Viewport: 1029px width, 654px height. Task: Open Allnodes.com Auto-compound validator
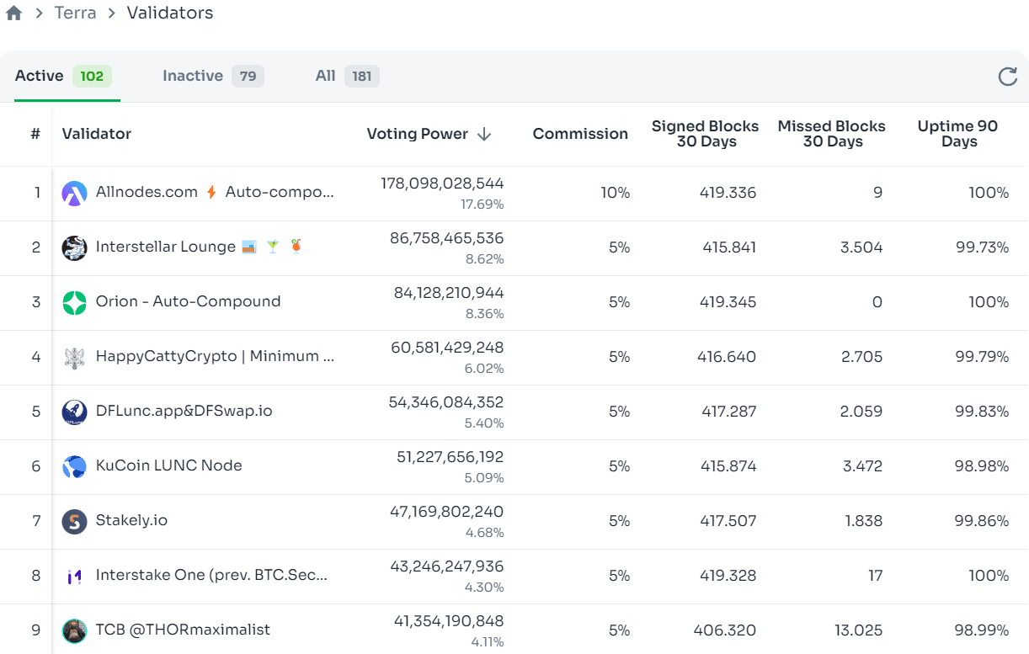coord(216,192)
